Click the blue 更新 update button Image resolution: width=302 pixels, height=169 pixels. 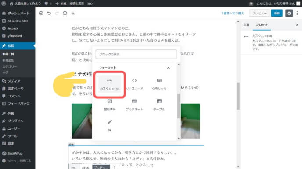coord(277,13)
